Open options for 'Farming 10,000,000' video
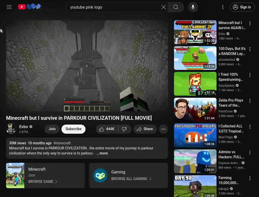Image resolution: width=259 pixels, height=197 pixels. coord(250,178)
